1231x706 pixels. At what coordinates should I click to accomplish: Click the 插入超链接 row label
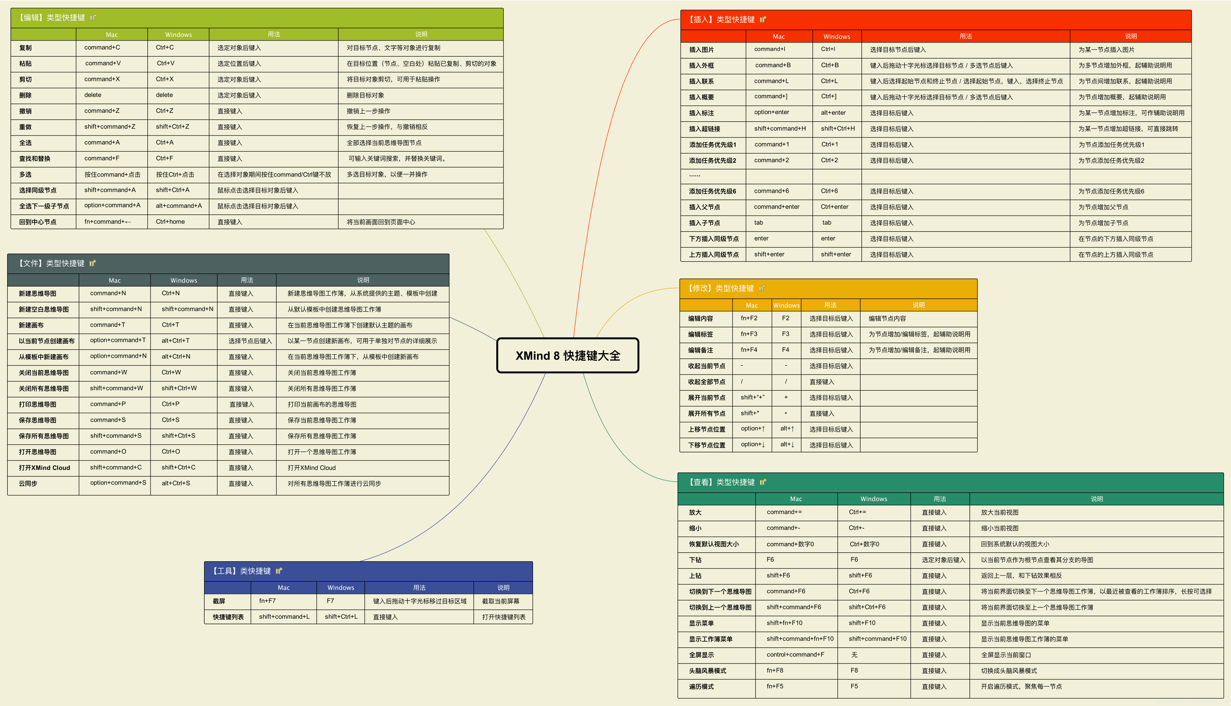coord(704,129)
